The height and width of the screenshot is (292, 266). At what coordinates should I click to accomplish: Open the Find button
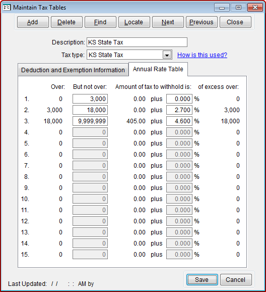pyautogui.click(x=100, y=22)
